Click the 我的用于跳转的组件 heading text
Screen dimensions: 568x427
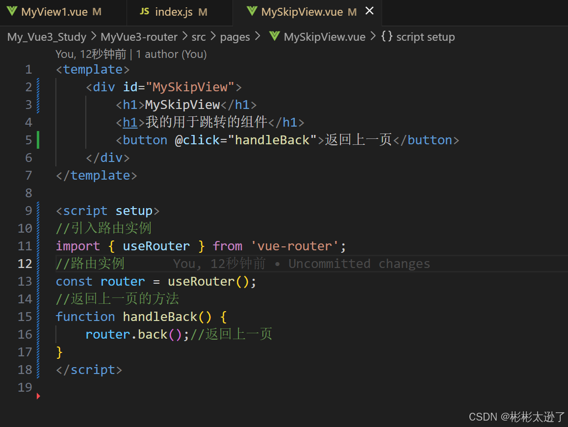[207, 122]
